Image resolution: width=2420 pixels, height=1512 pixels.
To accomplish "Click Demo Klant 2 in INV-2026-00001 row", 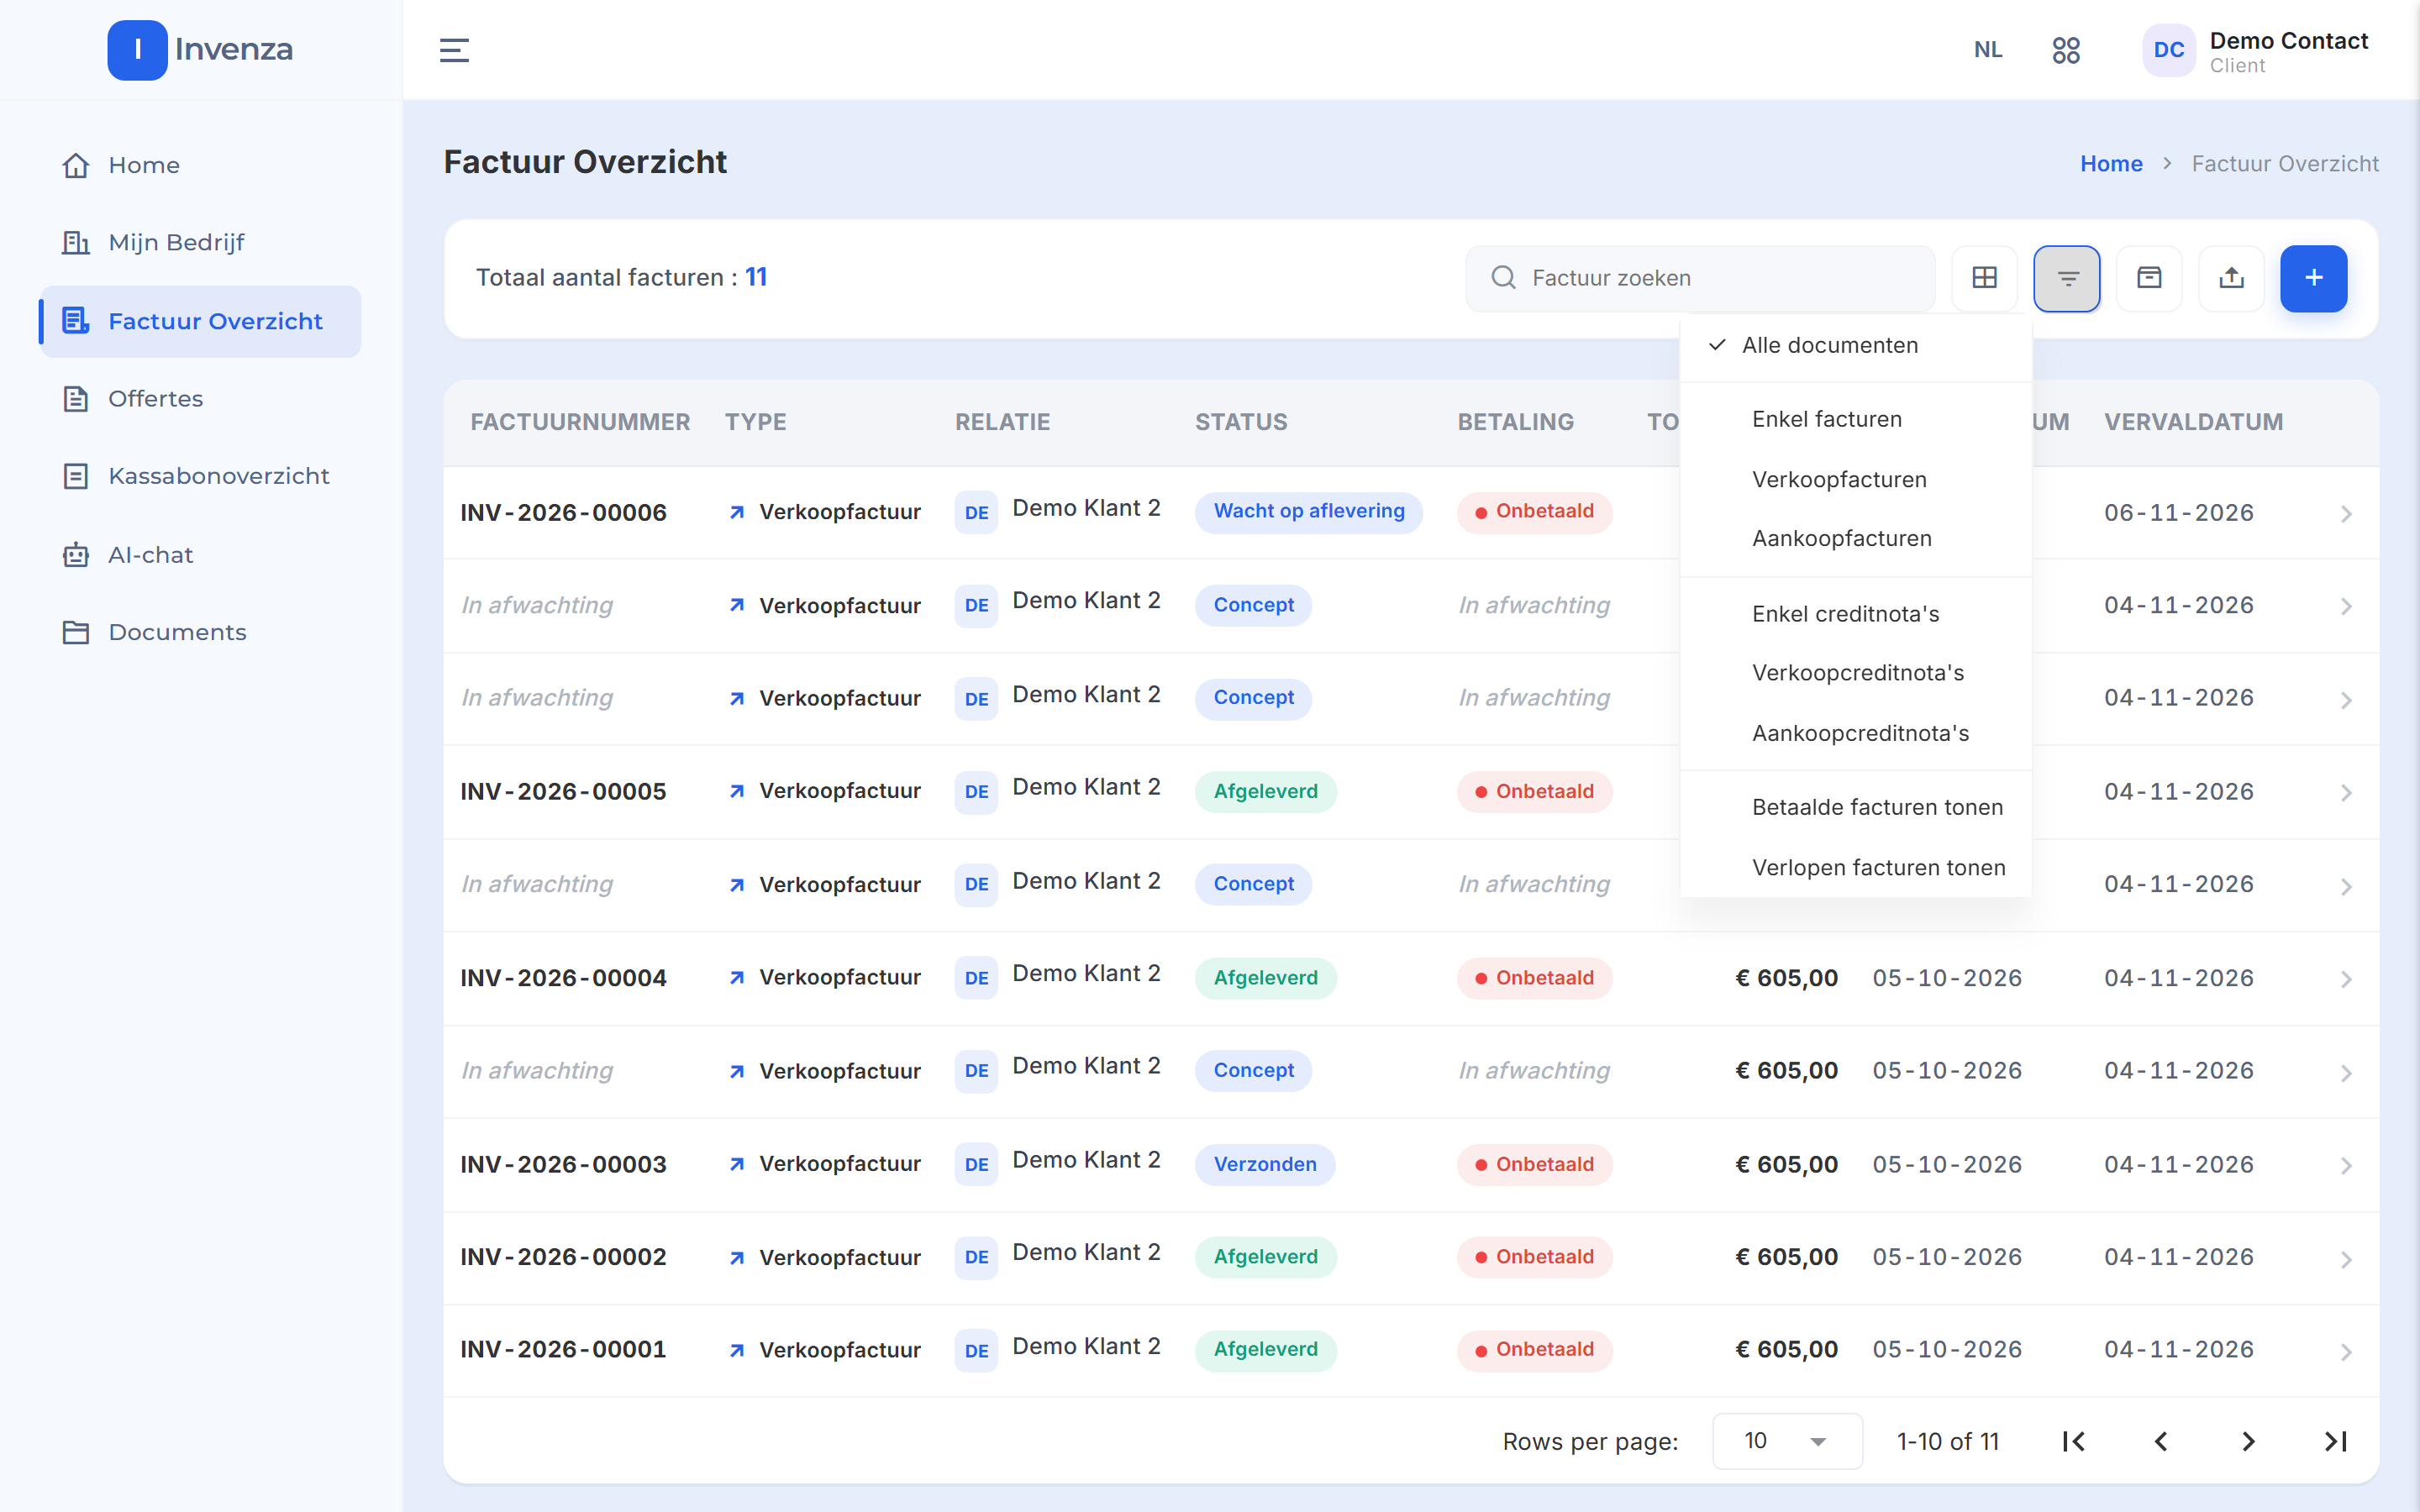I will (x=1086, y=1346).
